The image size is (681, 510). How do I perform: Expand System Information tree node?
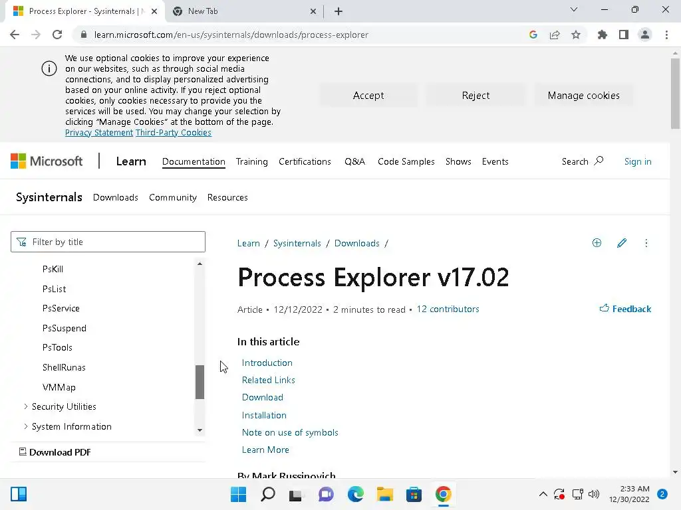(x=26, y=426)
